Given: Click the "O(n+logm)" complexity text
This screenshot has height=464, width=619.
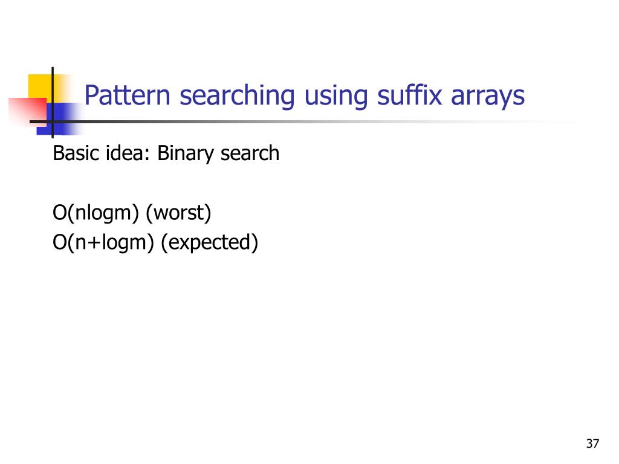Looking at the screenshot, I should coord(103,242).
